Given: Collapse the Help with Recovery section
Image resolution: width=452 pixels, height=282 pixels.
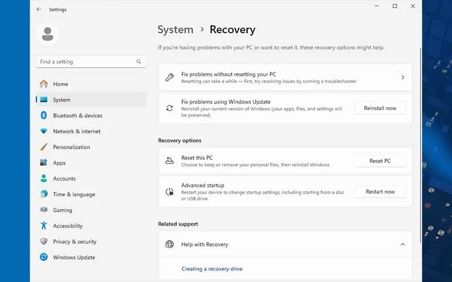Looking at the screenshot, I should click(402, 245).
